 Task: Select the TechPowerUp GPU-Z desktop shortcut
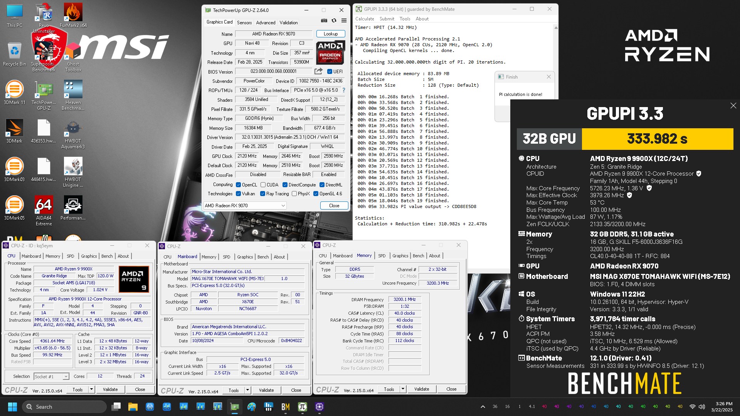(44, 96)
